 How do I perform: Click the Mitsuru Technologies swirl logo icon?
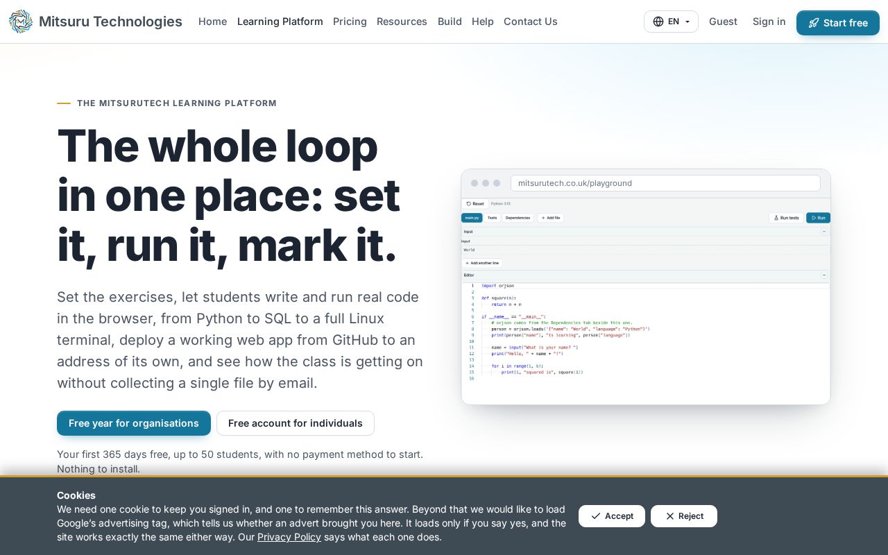pos(21,22)
